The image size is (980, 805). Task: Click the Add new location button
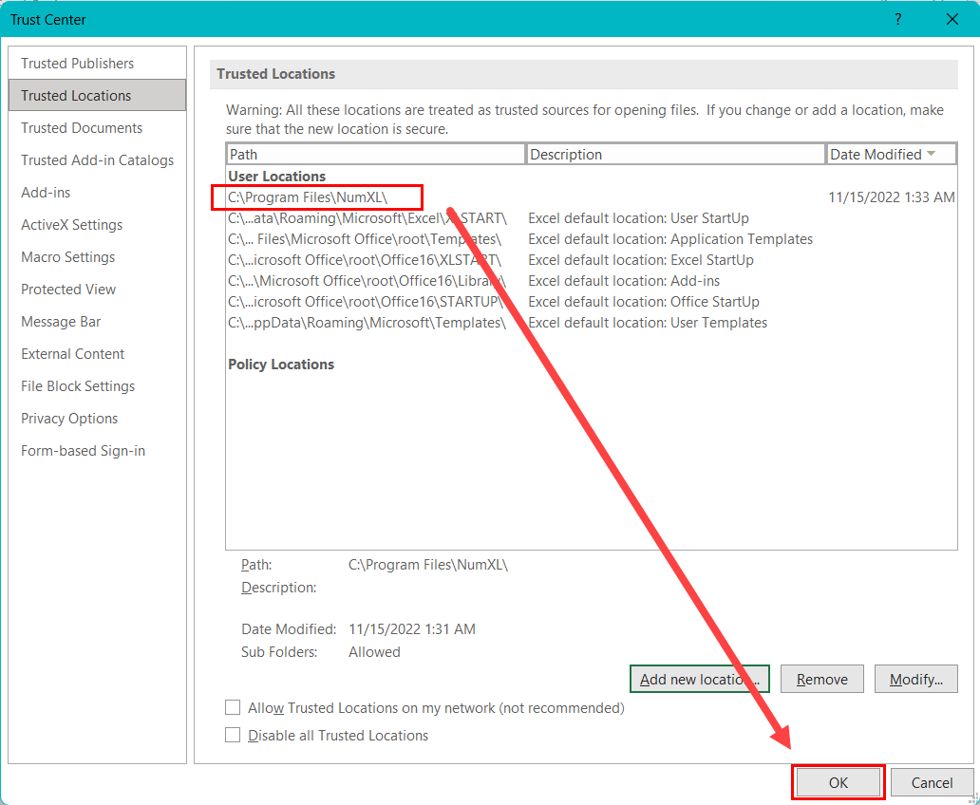(699, 679)
